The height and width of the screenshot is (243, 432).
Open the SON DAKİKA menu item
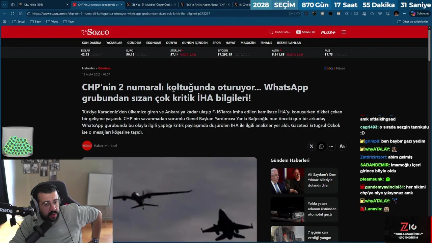tap(91, 43)
